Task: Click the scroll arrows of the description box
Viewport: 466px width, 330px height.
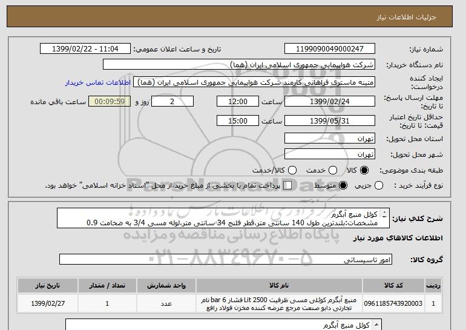Action: click(384, 214)
